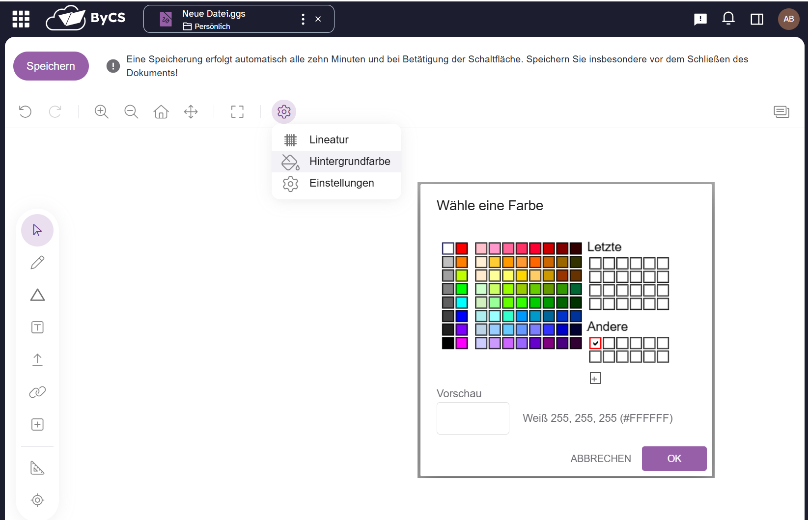The width and height of the screenshot is (808, 520).
Task: Open the file options three-dot menu
Action: 303,19
